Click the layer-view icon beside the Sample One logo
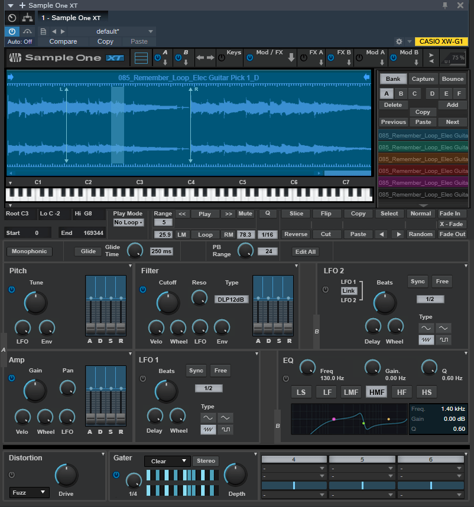The height and width of the screenshot is (507, 474). pyautogui.click(x=141, y=57)
